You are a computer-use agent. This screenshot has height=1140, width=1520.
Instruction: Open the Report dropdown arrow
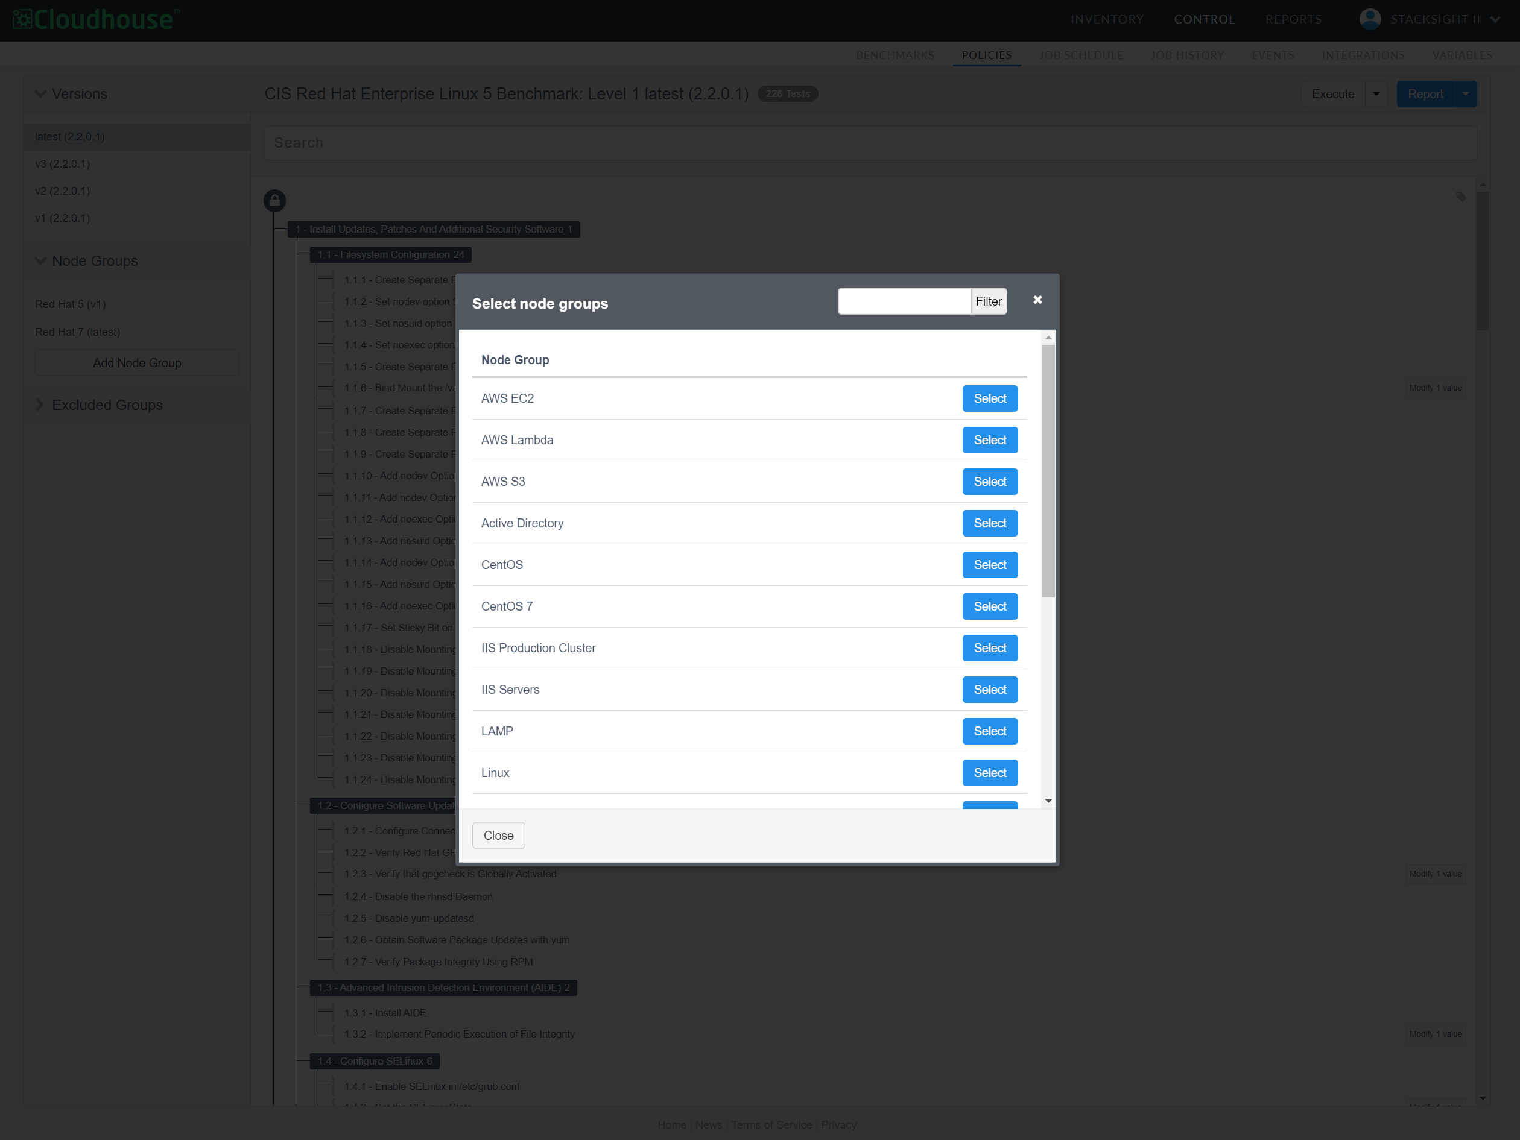tap(1466, 94)
